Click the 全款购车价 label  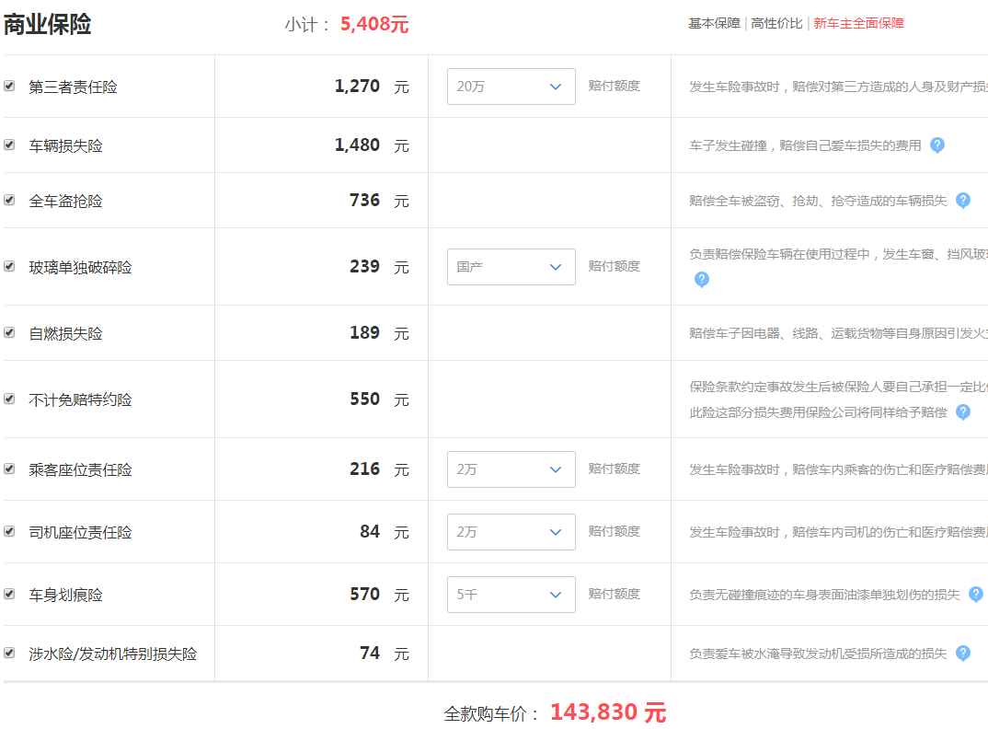tap(491, 714)
